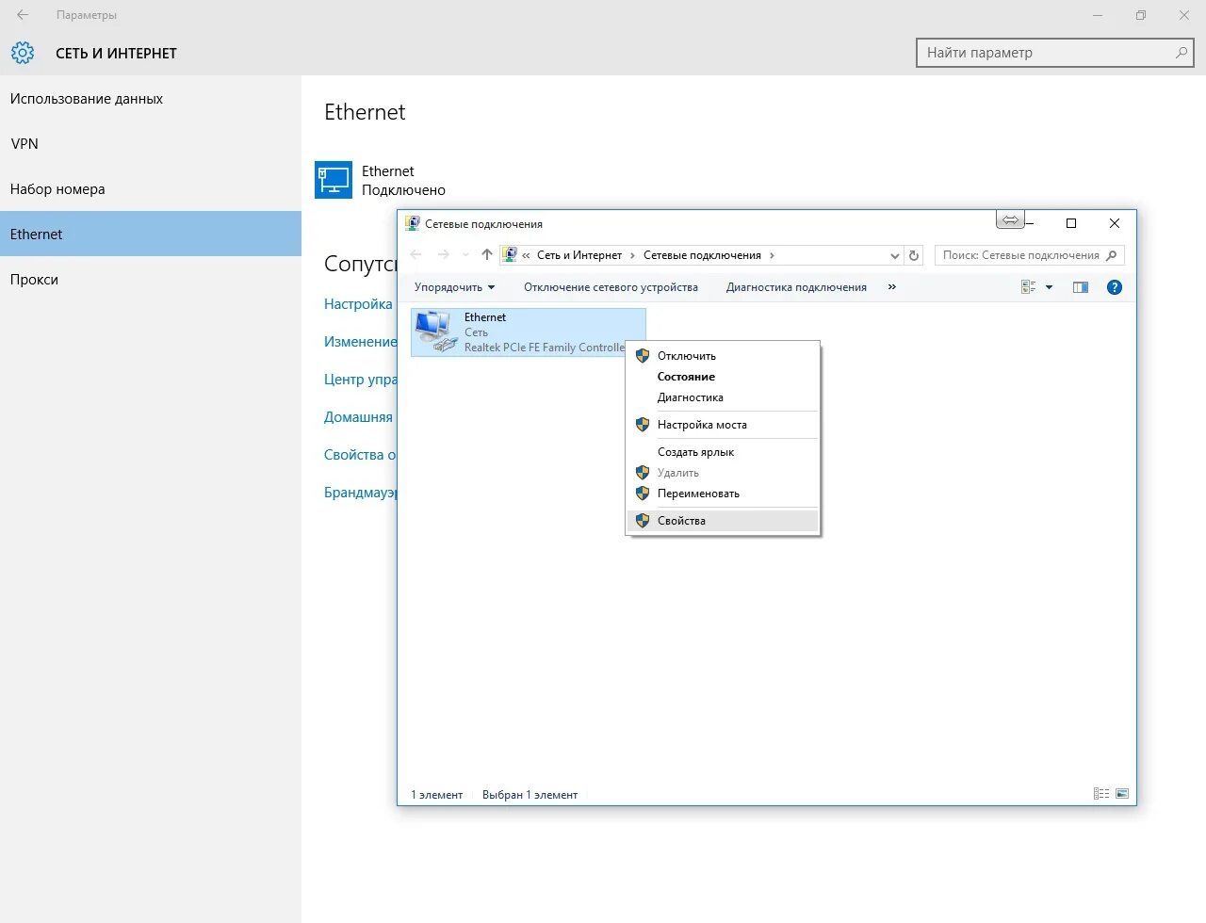
Task: Click the Найти параметр search field
Action: [1055, 53]
